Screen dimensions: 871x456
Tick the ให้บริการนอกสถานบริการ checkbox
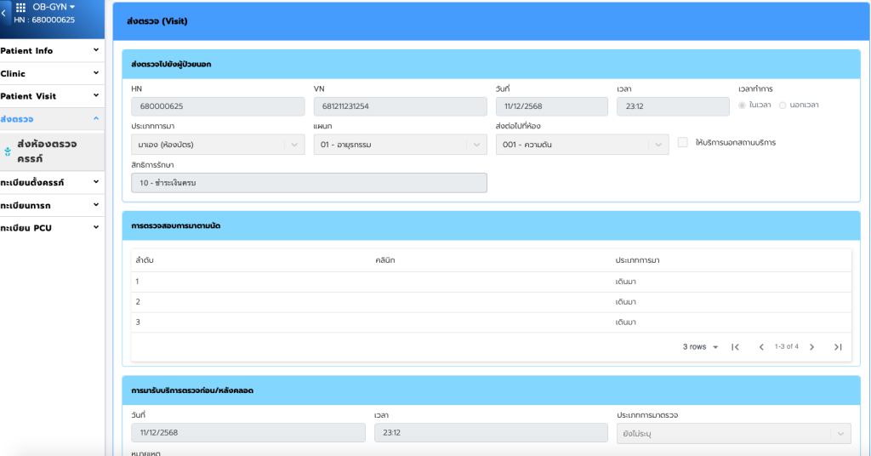pos(683,143)
